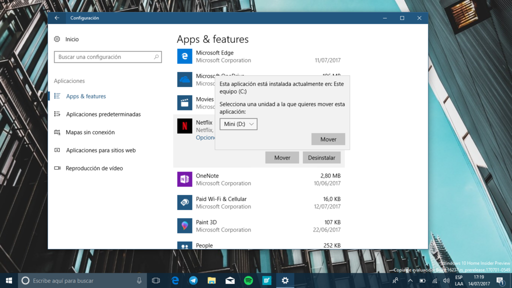Select the Paid Wi-Fi & Cellular icon

coord(184,202)
